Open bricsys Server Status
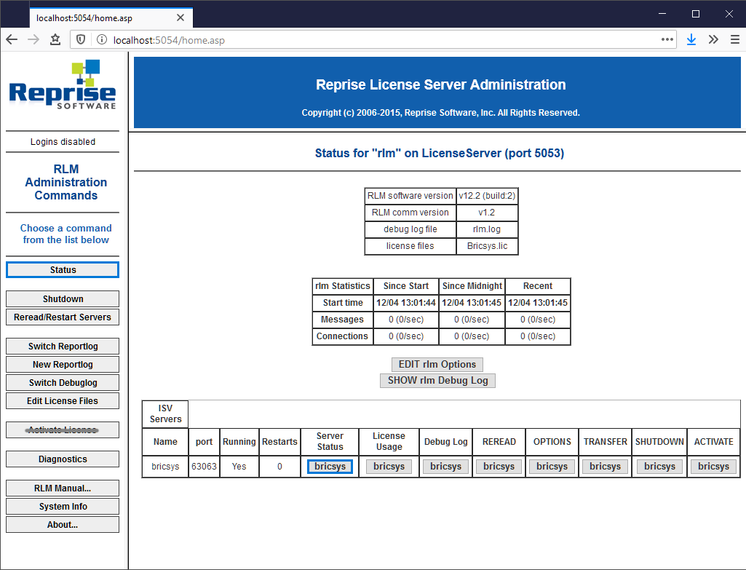The height and width of the screenshot is (570, 746). tap(330, 467)
